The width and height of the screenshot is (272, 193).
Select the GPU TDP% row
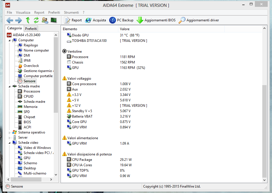tap(161, 170)
